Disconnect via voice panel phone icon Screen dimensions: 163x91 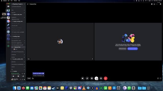(24, 74)
